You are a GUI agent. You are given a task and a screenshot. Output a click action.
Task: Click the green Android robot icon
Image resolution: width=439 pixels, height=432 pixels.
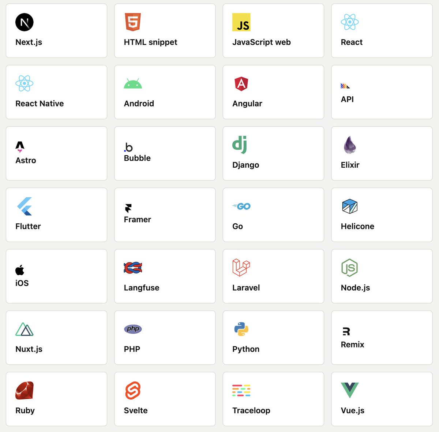133,83
